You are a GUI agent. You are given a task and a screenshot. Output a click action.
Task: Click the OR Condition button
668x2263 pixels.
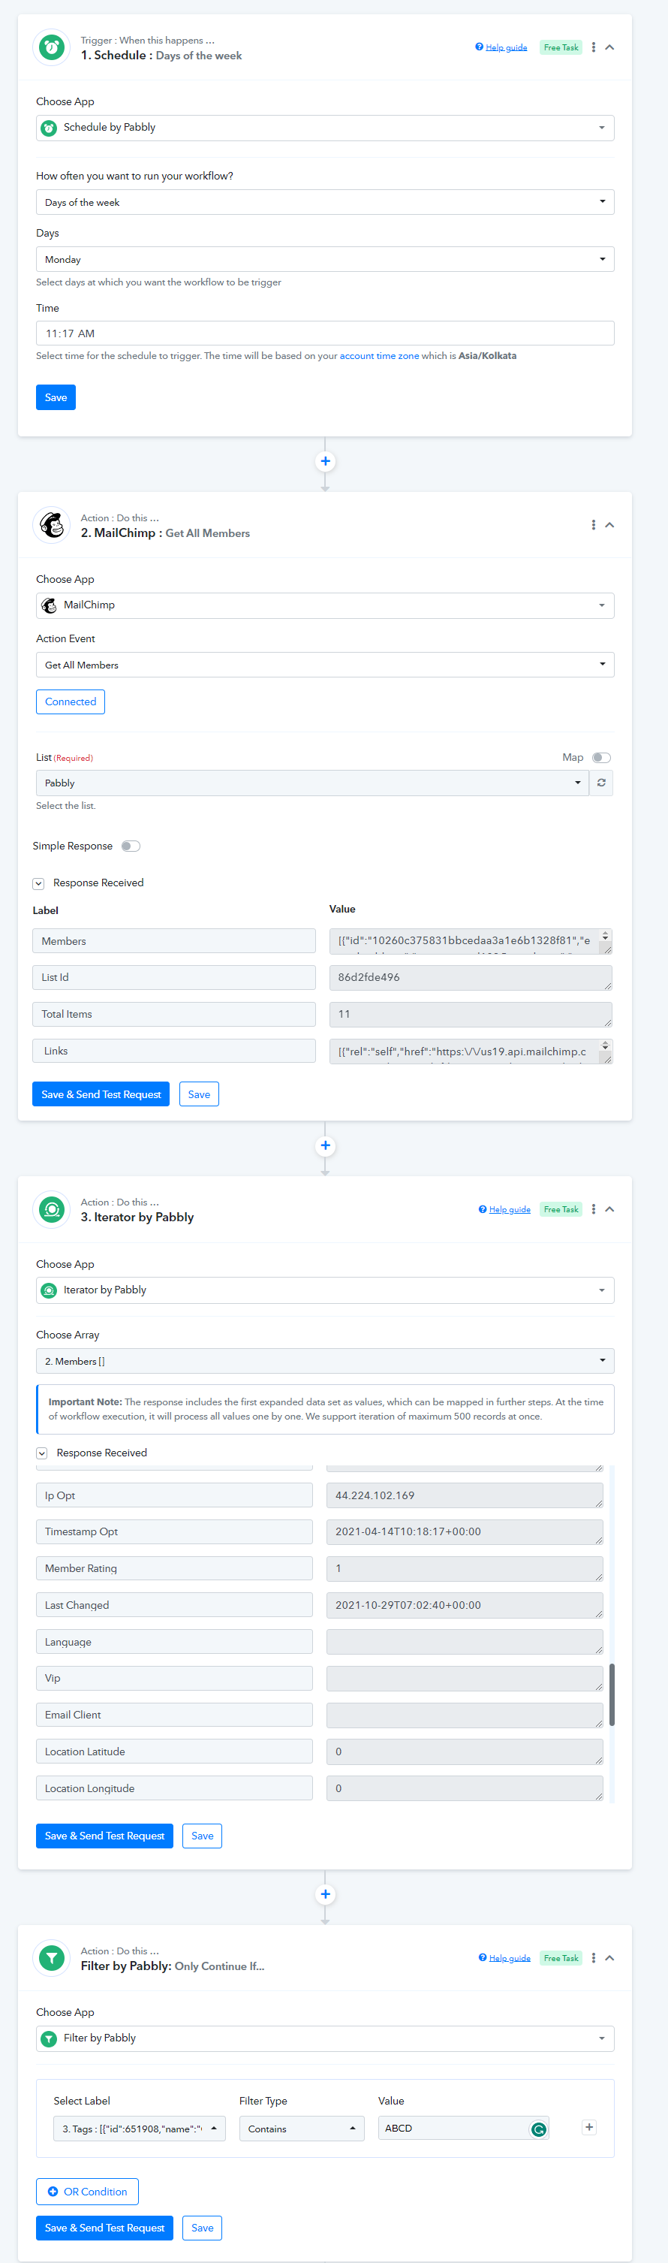tap(87, 2191)
